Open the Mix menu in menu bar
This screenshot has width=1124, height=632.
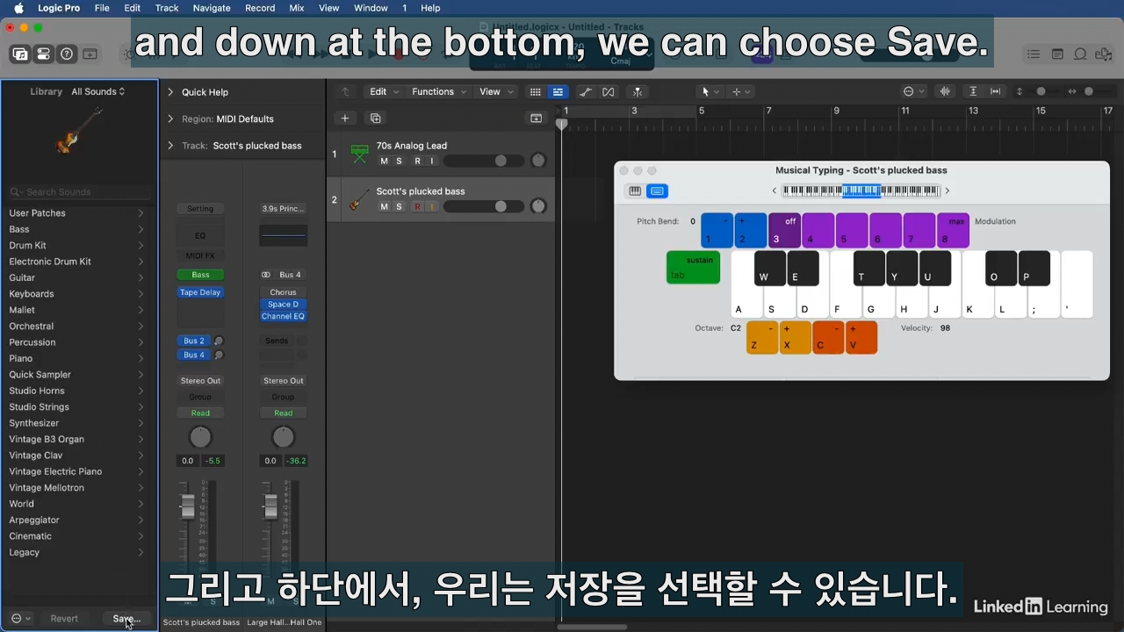point(297,8)
